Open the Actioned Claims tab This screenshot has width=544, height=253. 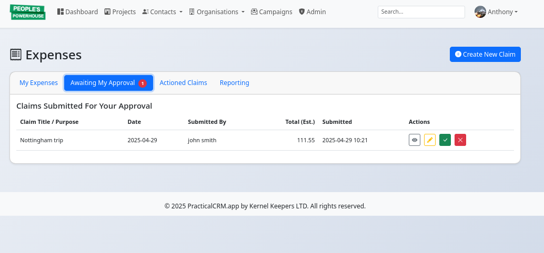pos(183,83)
